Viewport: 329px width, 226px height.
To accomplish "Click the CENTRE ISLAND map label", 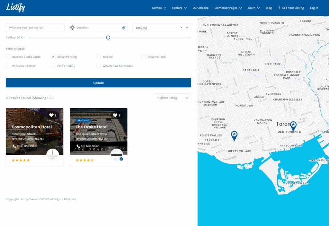I will [297, 183].
